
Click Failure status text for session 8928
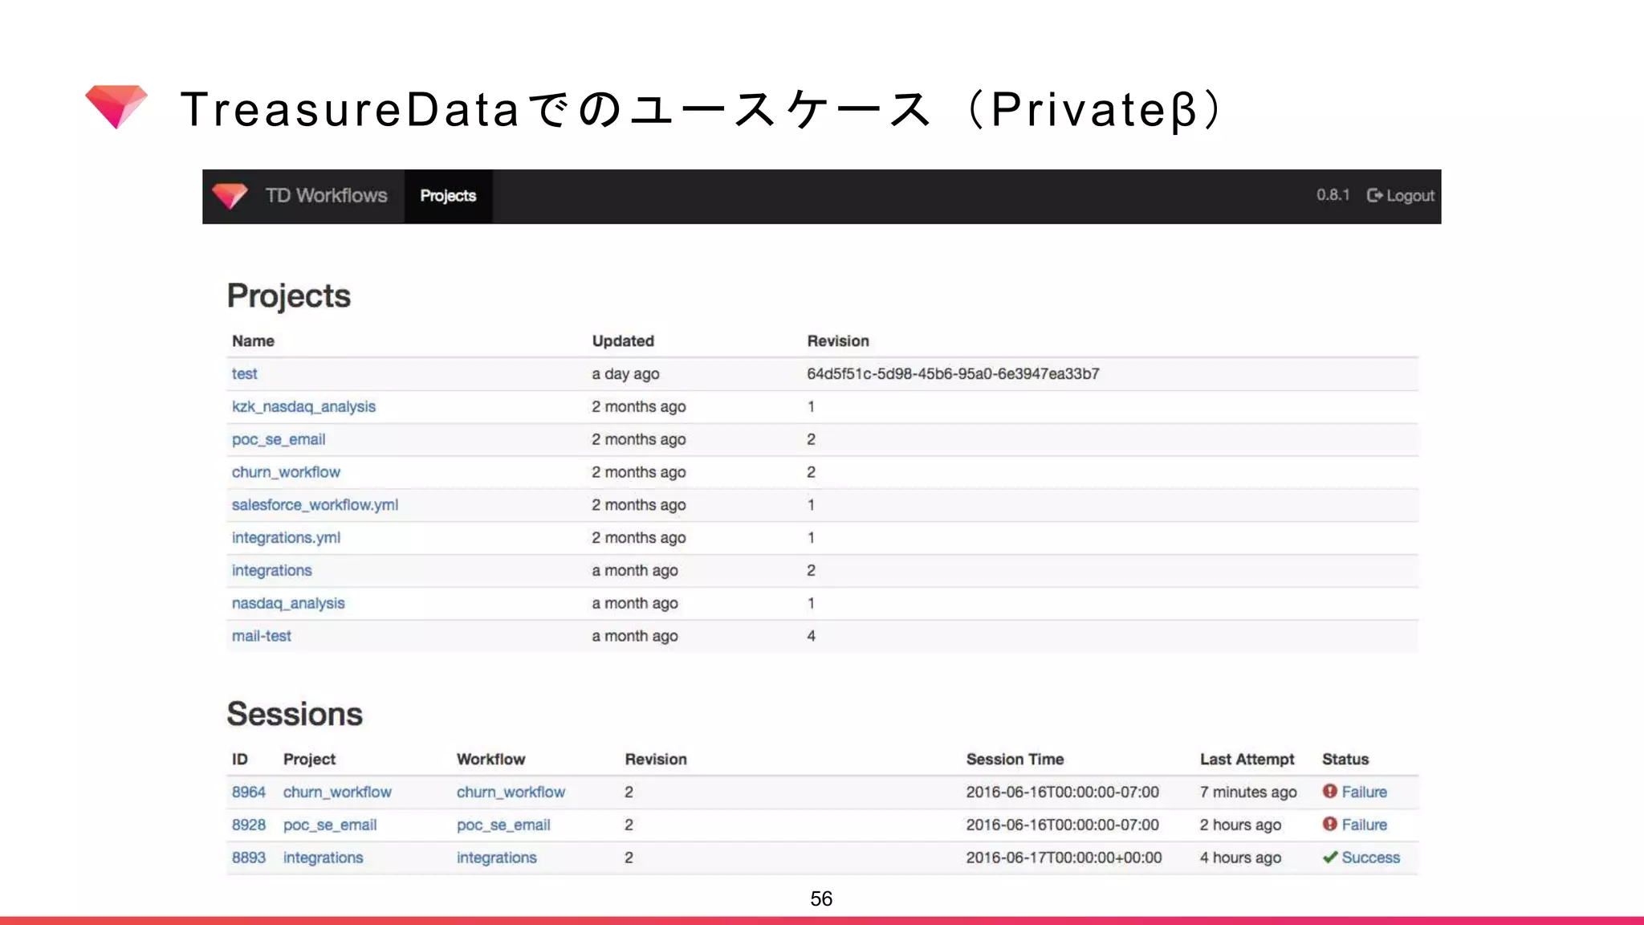coord(1364,825)
